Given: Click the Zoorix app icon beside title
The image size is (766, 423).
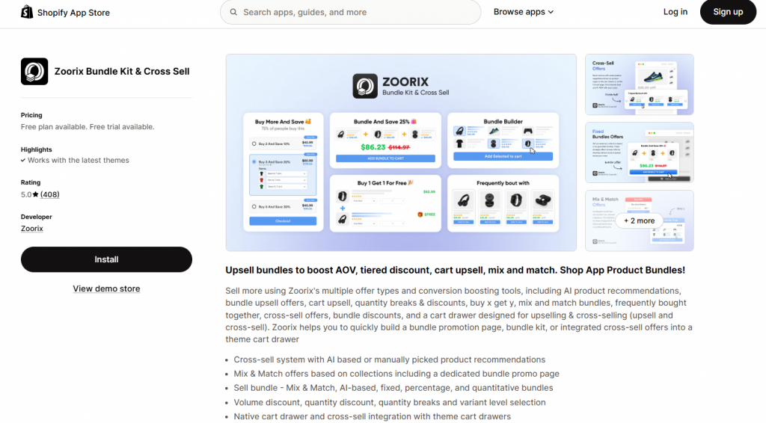Looking at the screenshot, I should pyautogui.click(x=34, y=71).
